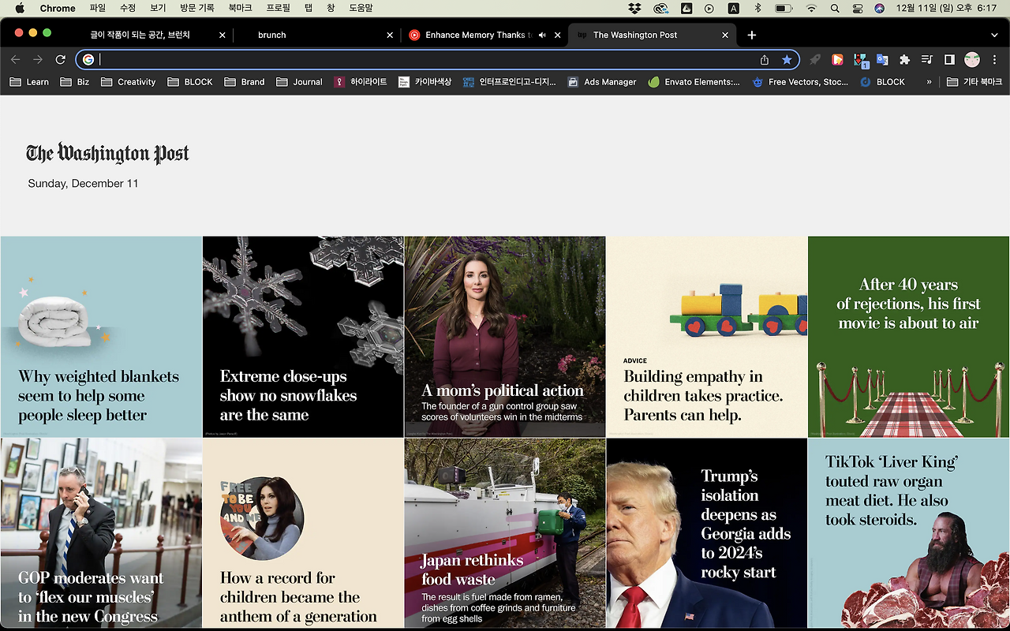
Task: Open the Envato Elements bookmark
Action: (694, 82)
